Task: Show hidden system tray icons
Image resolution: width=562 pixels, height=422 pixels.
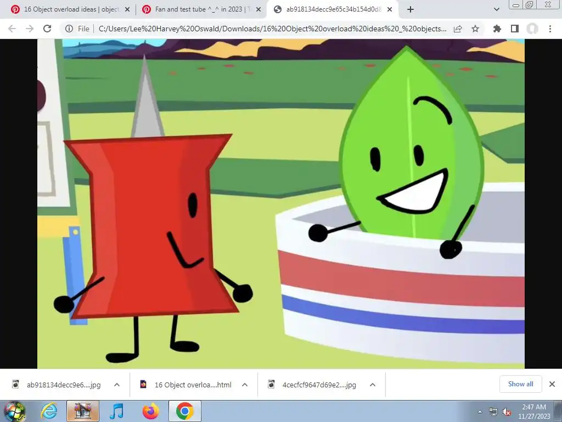Action: point(480,412)
